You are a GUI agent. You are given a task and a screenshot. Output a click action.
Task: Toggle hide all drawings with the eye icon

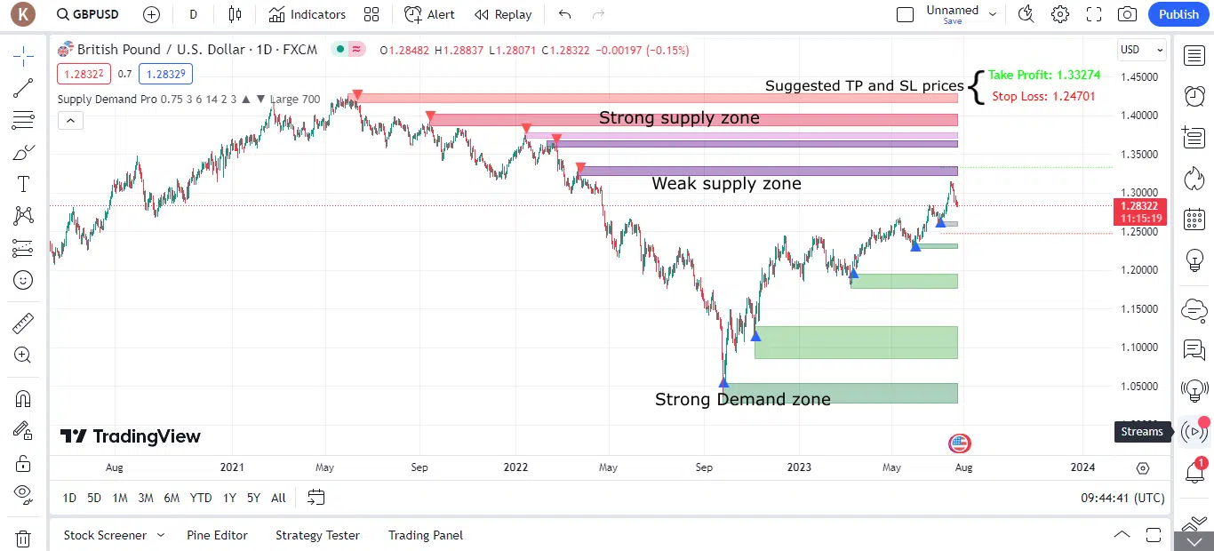click(24, 493)
